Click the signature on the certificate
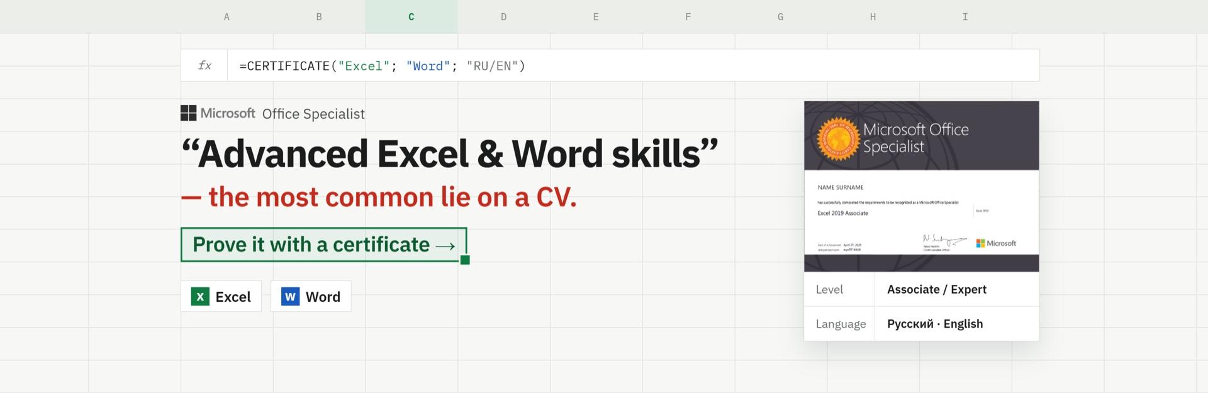Image resolution: width=1208 pixels, height=393 pixels. (944, 240)
